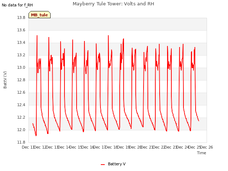Click the Time x-axis label

pos(202,153)
